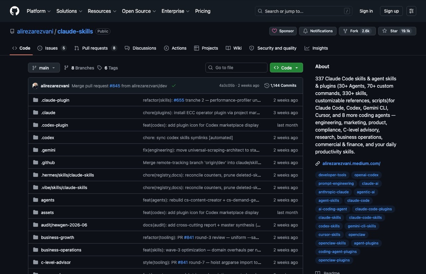Expand the green Code dropdown button

coord(286,68)
